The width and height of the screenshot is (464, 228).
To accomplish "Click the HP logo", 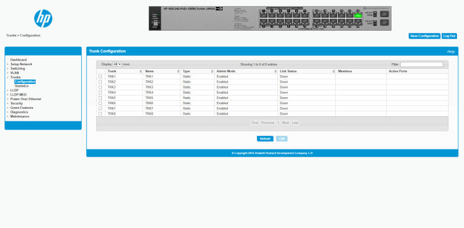I will click(43, 19).
